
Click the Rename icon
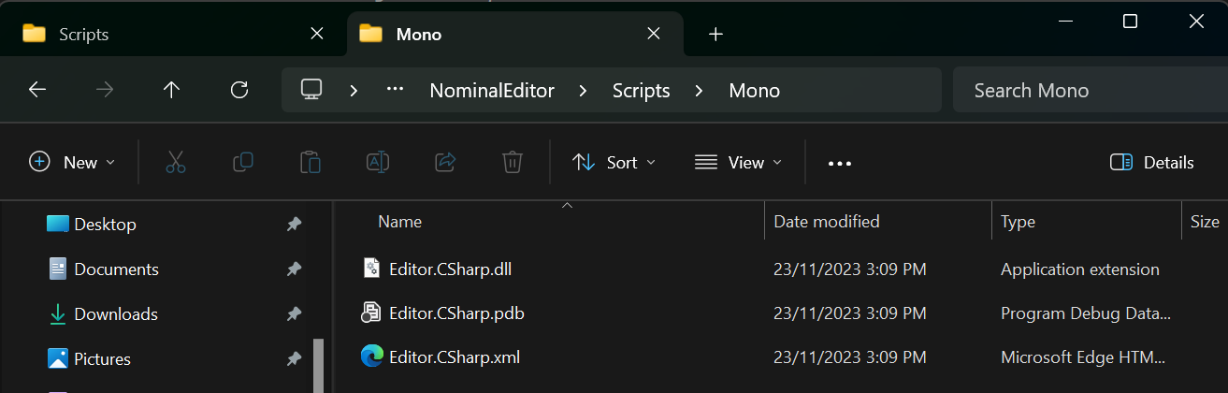(378, 162)
